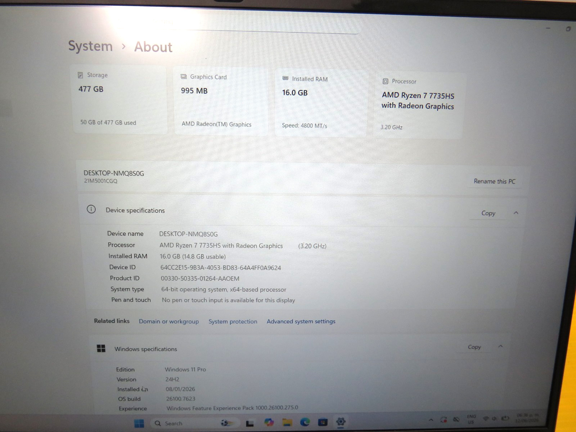The image size is (576, 432).
Task: Select the Device ID value text
Action: pos(221,268)
